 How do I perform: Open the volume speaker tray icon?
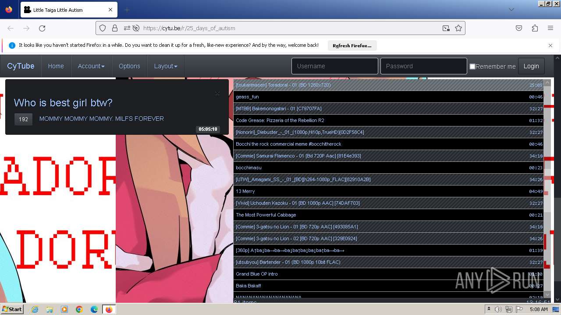(x=498, y=309)
